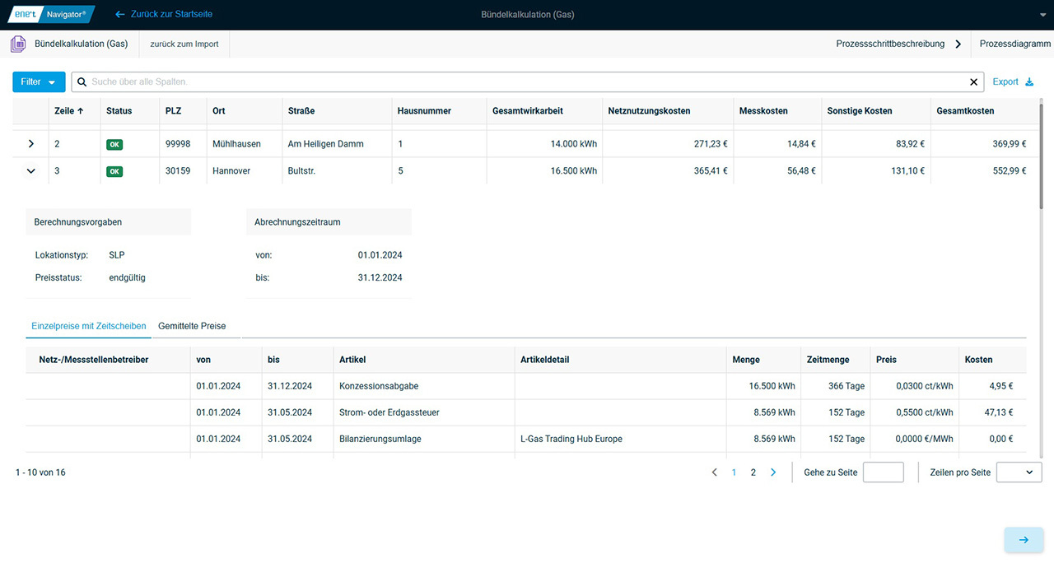Click the forward arrow button at bottom right
The image size is (1054, 563).
coord(1024,540)
